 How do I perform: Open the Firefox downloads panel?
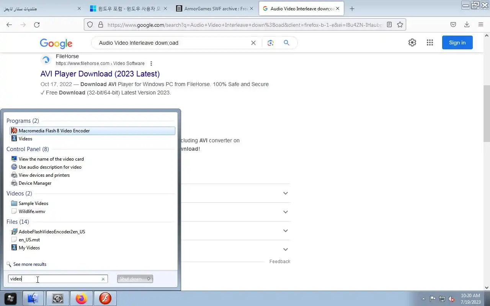(x=467, y=24)
